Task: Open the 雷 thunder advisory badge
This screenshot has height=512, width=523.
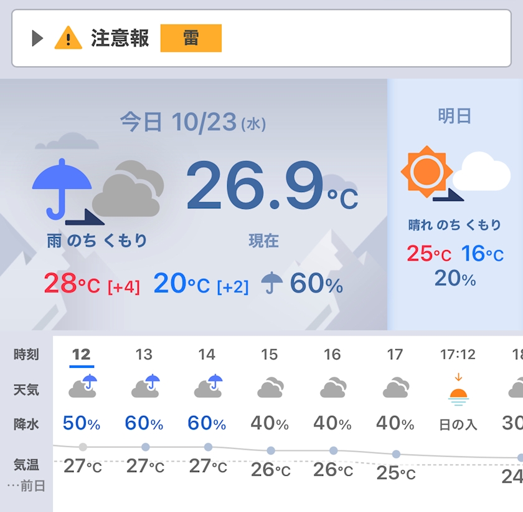Action: coord(191,38)
